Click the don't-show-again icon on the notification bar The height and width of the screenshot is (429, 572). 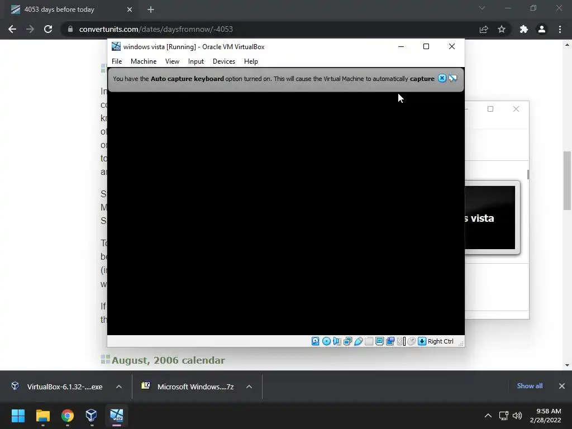pos(452,78)
